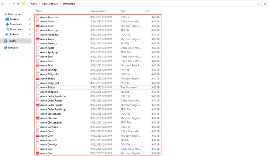Click the Back navigation arrow
Image resolution: width=269 pixels, height=156 pixels.
(x=3, y=4)
